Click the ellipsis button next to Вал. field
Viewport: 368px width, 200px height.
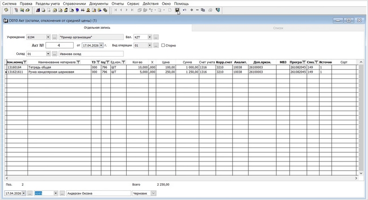[x=156, y=37]
